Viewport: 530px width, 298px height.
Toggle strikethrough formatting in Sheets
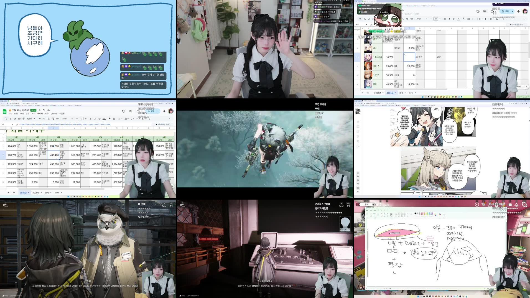pos(100,119)
